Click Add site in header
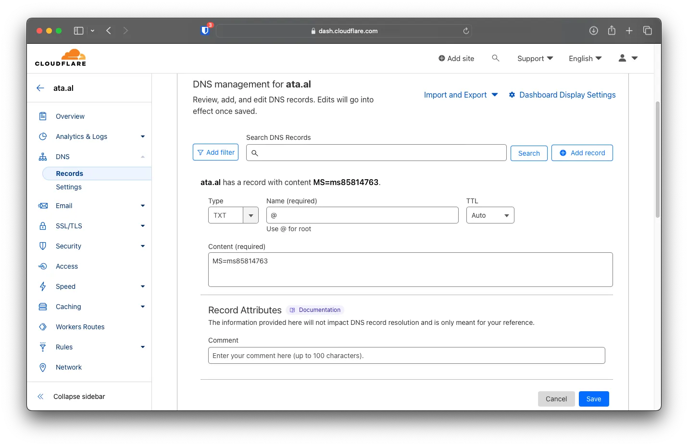Screen dimensions: 688x446 click(x=456, y=58)
